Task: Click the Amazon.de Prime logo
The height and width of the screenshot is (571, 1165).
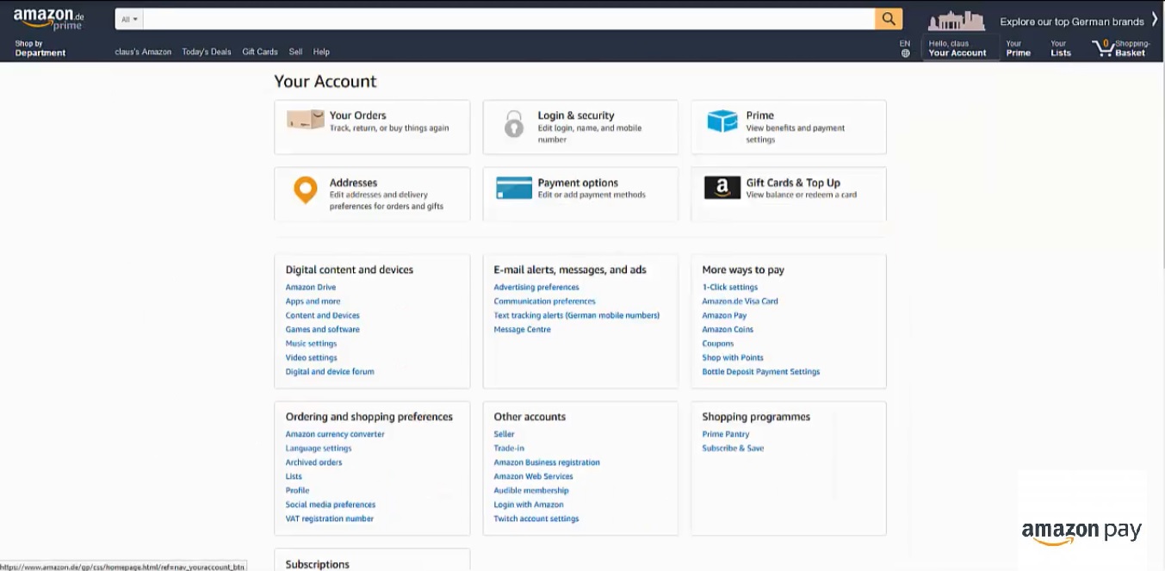Action: point(49,20)
